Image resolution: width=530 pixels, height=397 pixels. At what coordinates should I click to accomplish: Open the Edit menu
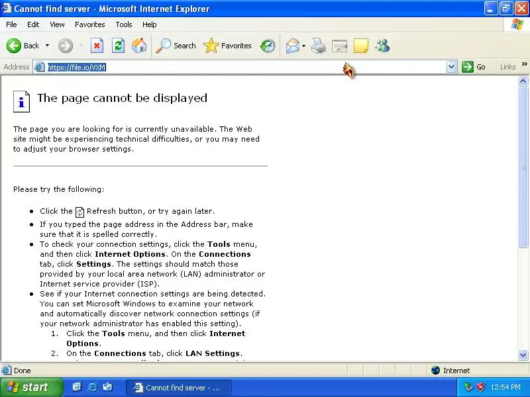tap(33, 24)
